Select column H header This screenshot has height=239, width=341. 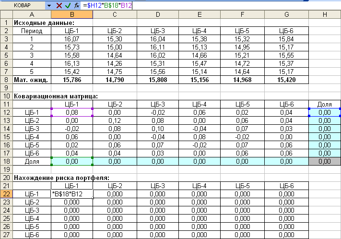(325, 15)
